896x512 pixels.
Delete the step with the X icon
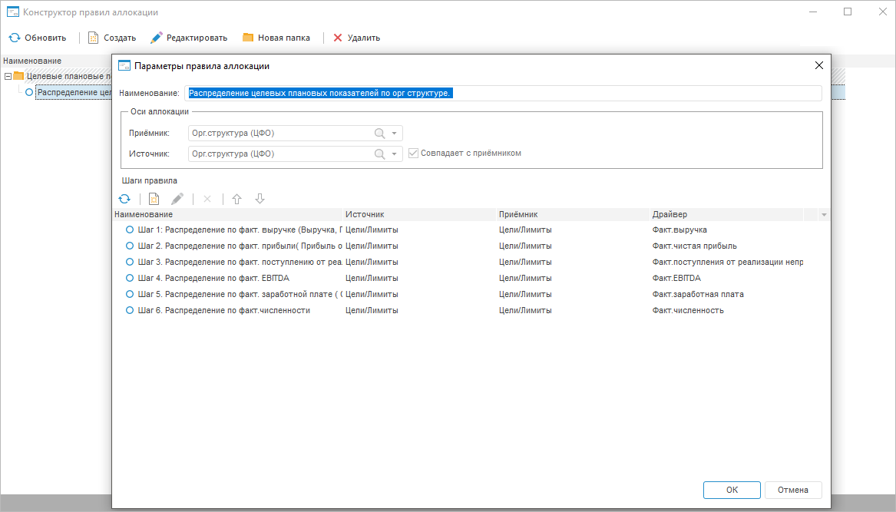pos(207,199)
